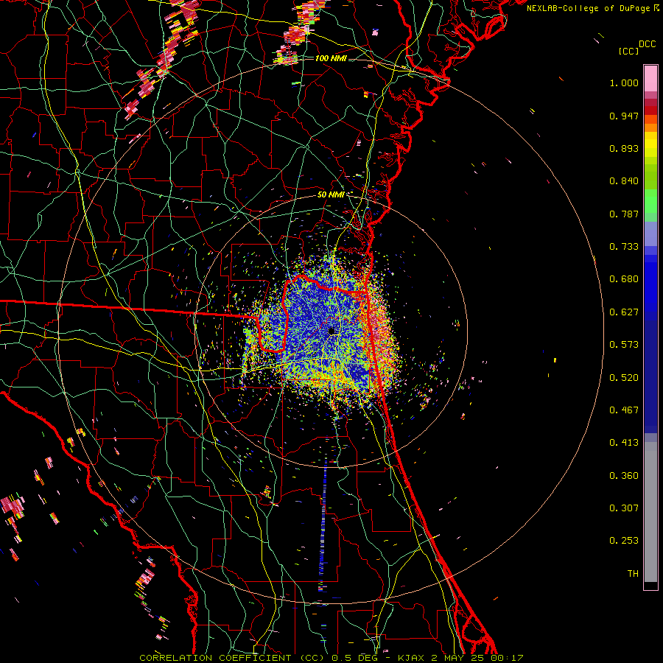Click the 1.000 value on color scale
Viewport: 663px width, 663px height.
pos(624,83)
